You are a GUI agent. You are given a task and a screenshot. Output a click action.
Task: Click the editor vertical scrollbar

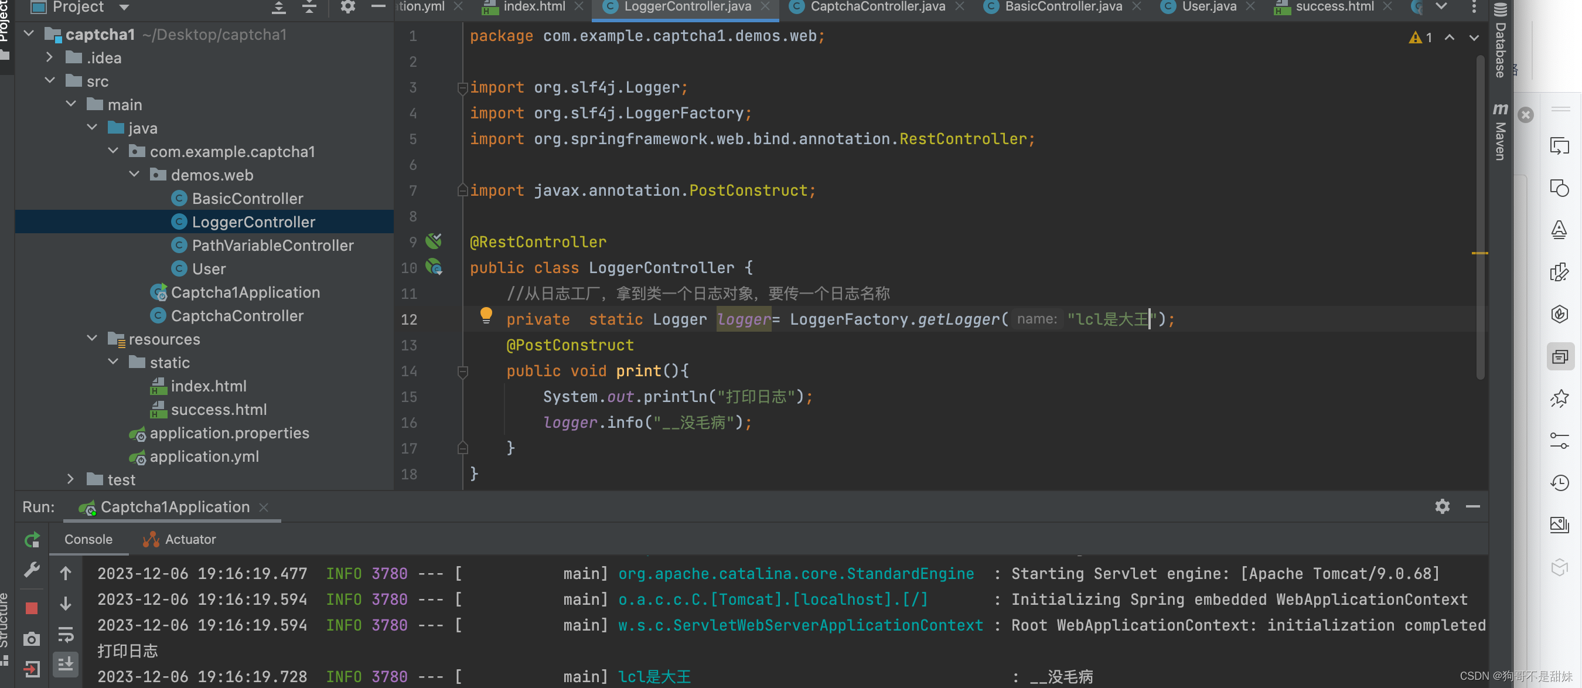(1480, 216)
